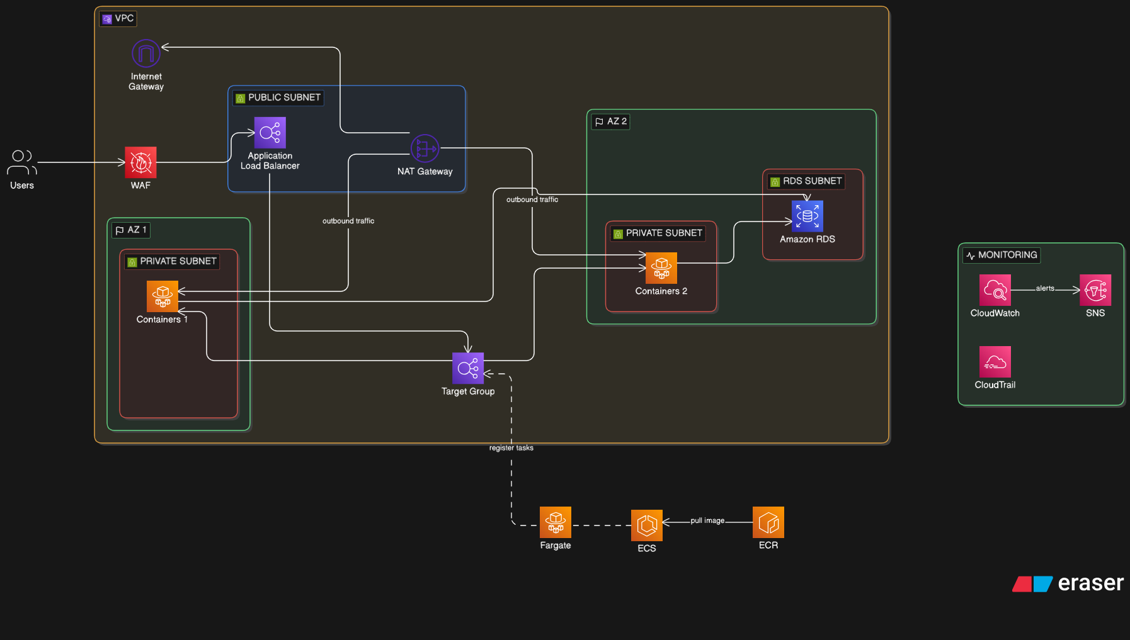The image size is (1130, 640).
Task: Click the Amazon RDS icon
Action: (x=808, y=216)
